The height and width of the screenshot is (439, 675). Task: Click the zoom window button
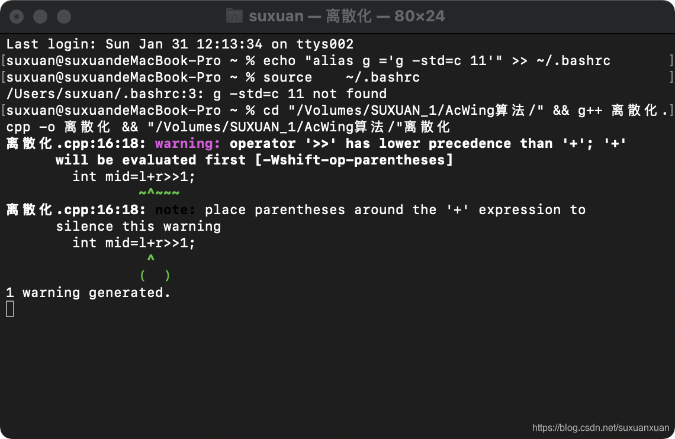click(x=64, y=17)
